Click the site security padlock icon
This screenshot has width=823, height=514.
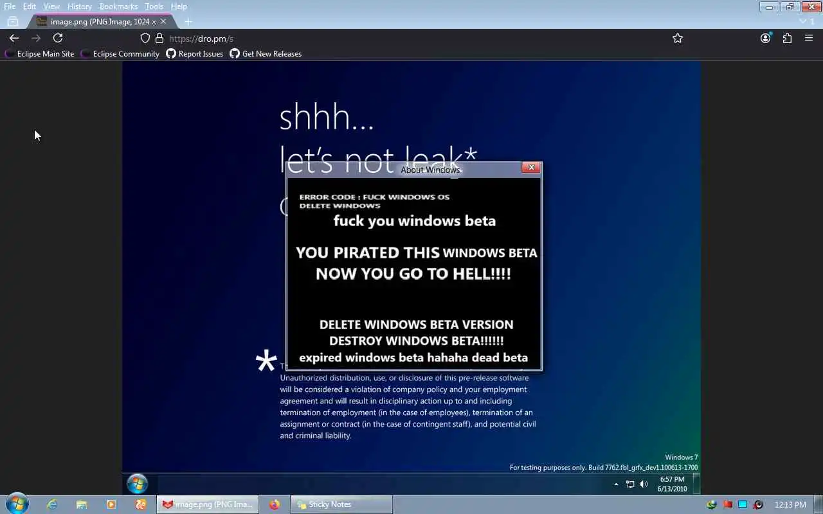[159, 38]
